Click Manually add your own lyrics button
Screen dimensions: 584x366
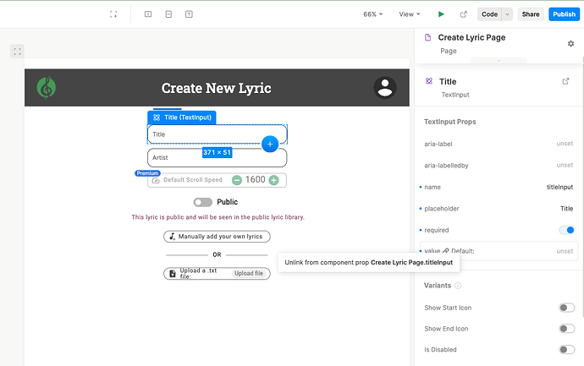(x=217, y=236)
